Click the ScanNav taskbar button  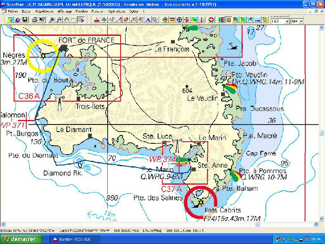coord(72,239)
